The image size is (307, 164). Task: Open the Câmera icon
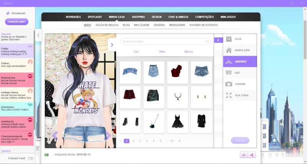coord(229,84)
